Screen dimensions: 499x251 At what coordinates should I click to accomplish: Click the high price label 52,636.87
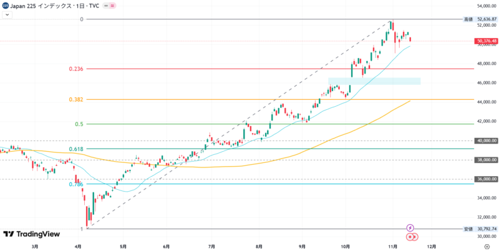485,19
